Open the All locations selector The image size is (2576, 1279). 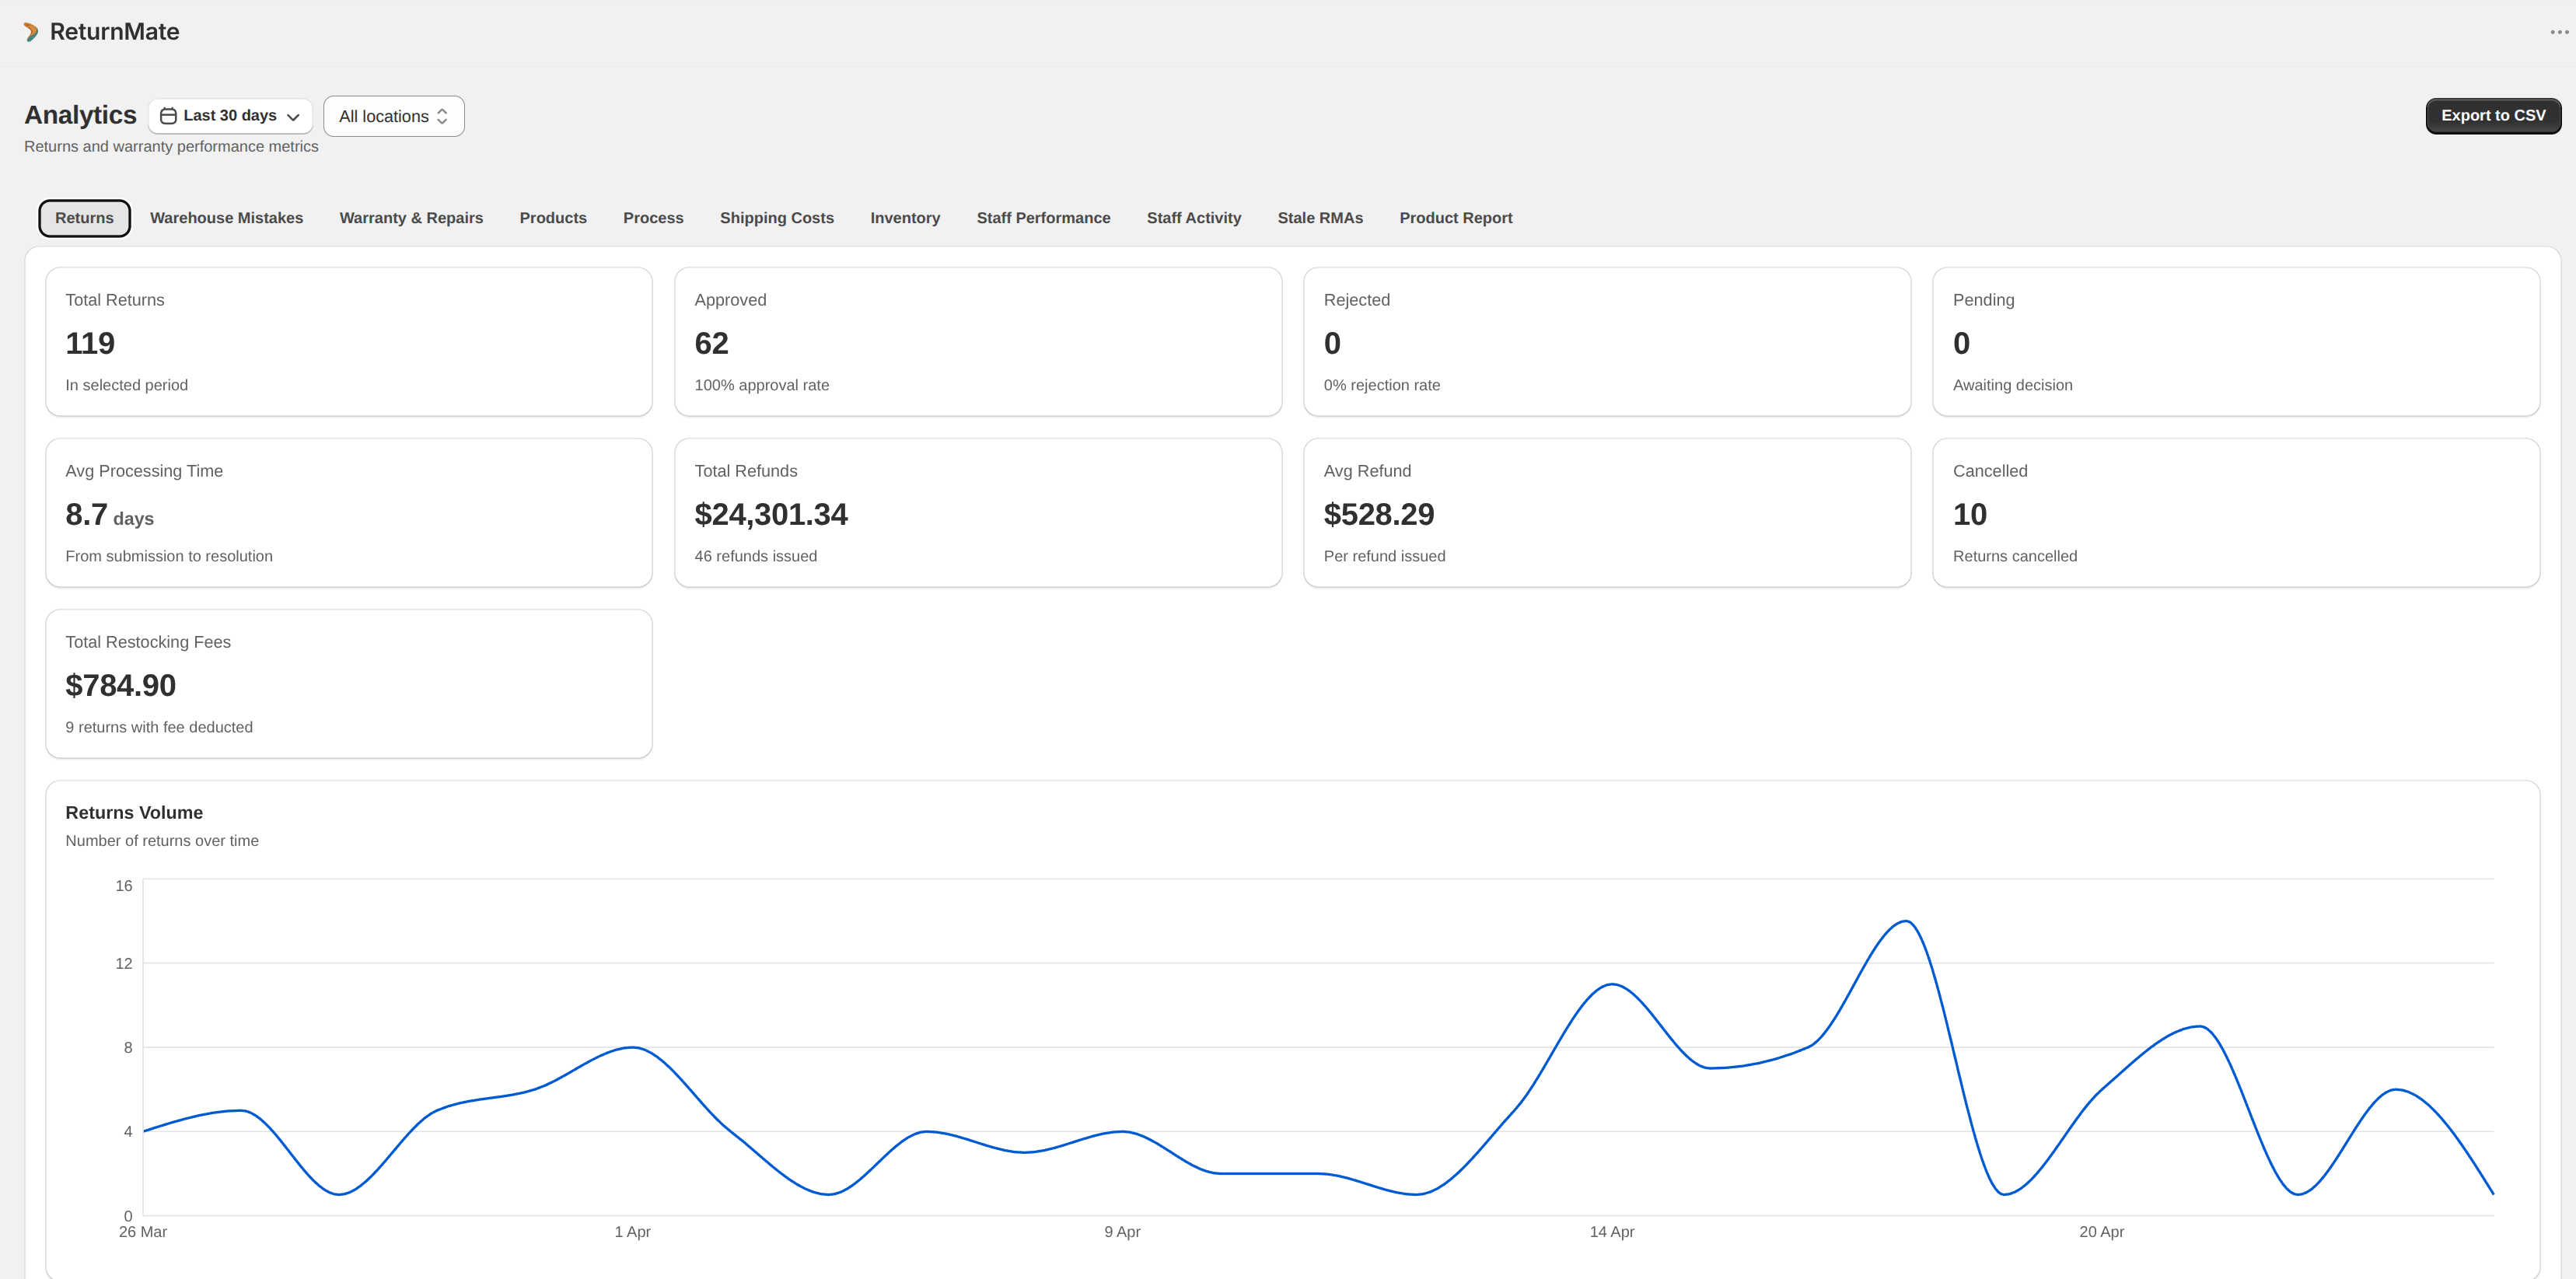[394, 116]
